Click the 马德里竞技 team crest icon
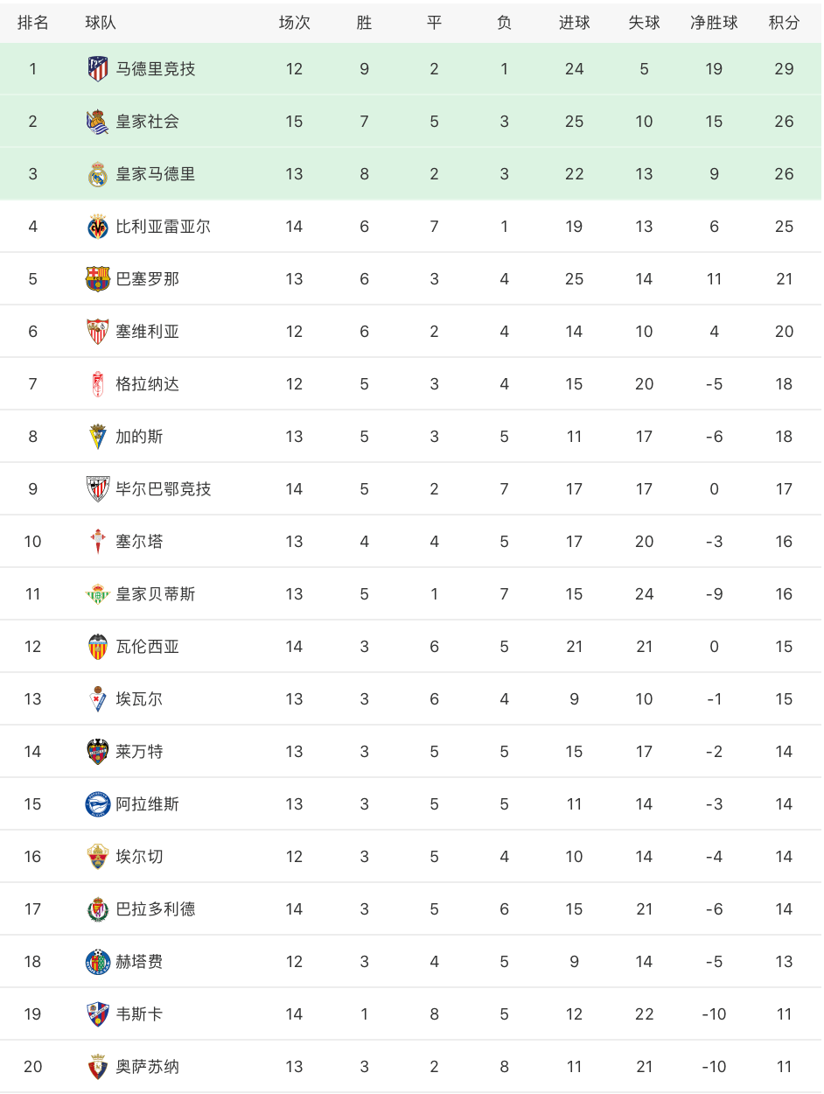Screen dimensions: 824x1094 click(98, 68)
